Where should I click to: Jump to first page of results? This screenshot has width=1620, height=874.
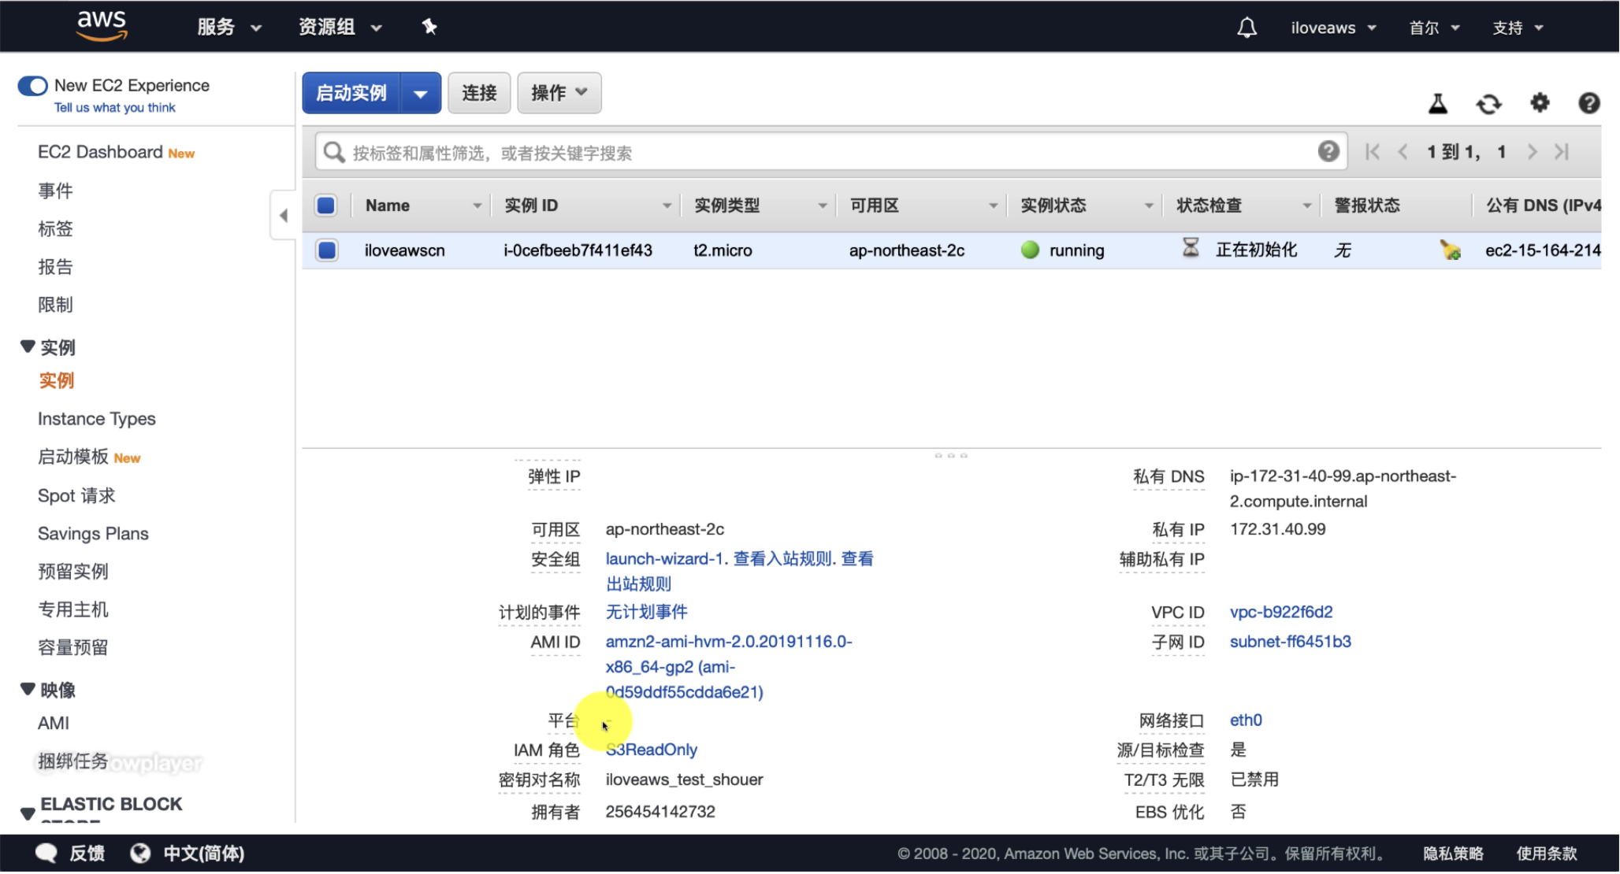pyautogui.click(x=1373, y=152)
